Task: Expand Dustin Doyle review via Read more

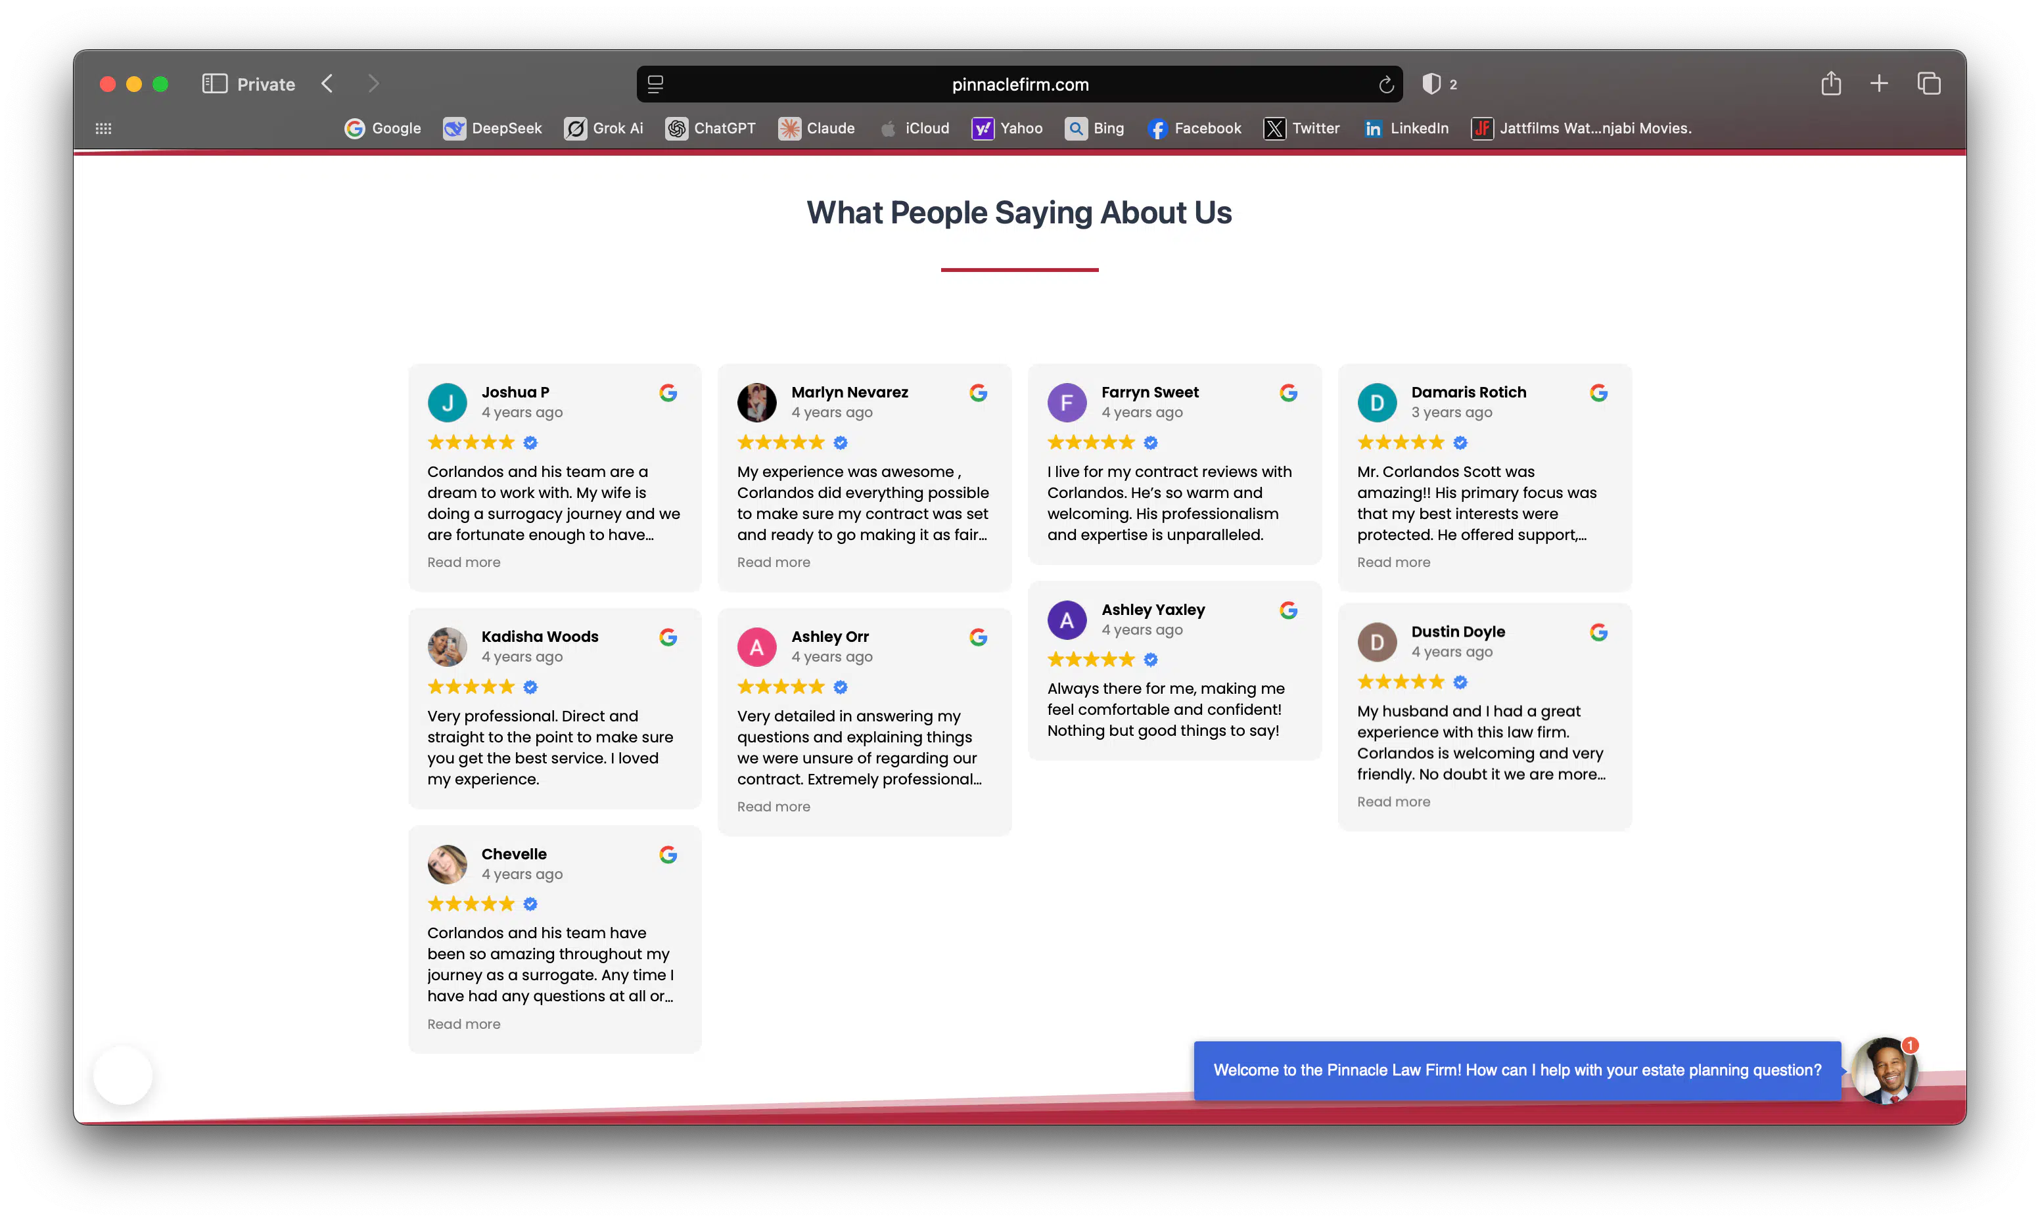Action: (1393, 802)
